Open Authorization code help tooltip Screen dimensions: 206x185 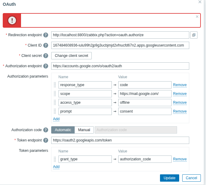pyautogui.click(x=46, y=130)
